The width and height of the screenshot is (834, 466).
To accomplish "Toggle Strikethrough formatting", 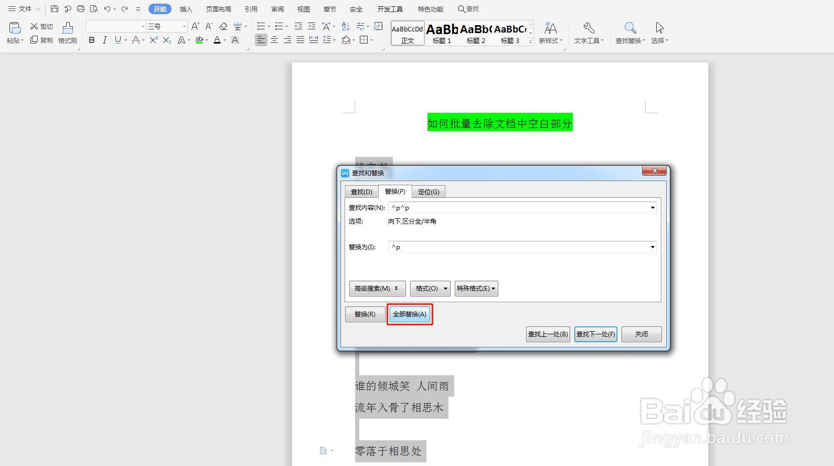I will 135,40.
